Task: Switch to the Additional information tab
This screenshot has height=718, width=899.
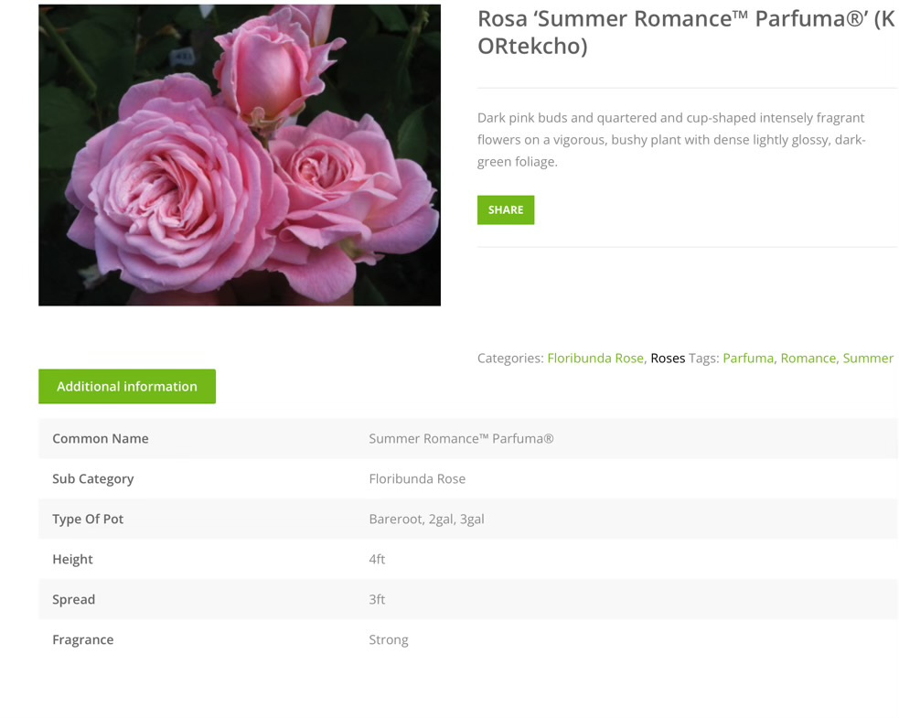Action: coord(127,387)
